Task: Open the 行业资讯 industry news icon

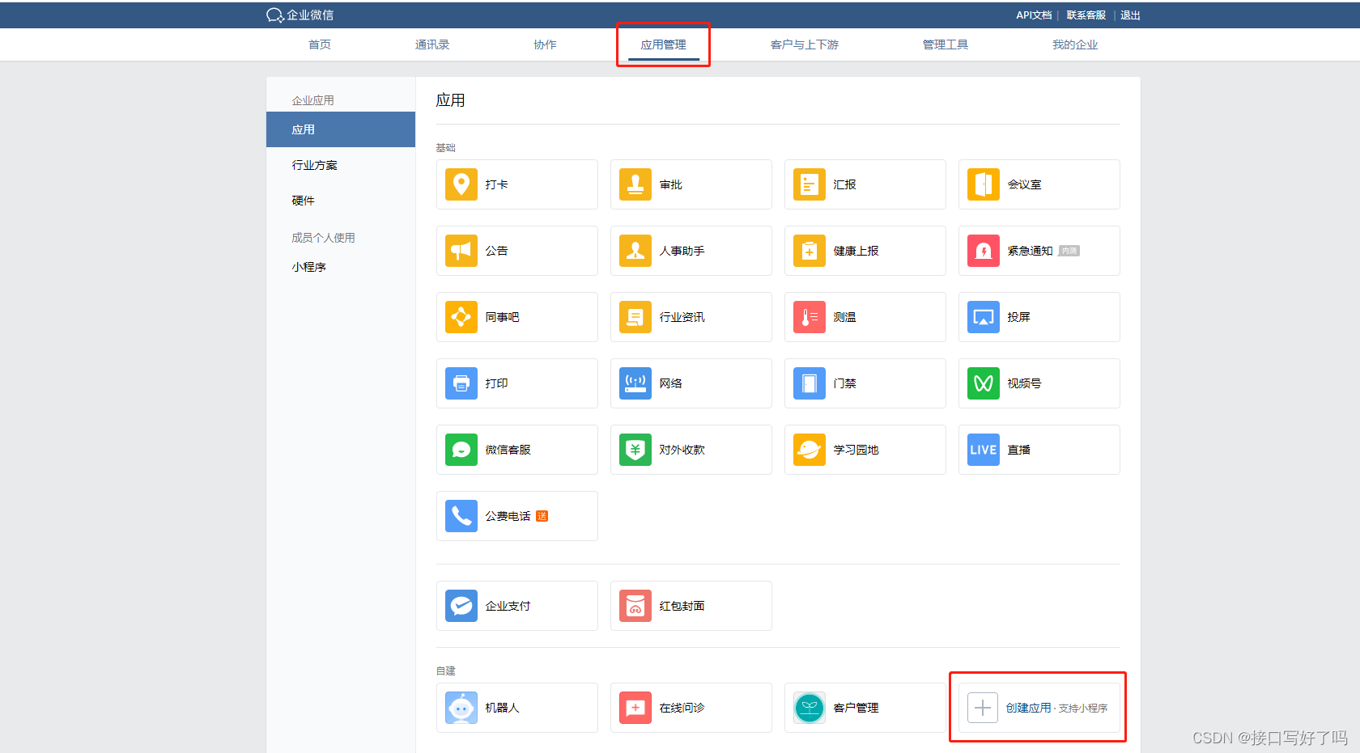Action: pos(635,317)
